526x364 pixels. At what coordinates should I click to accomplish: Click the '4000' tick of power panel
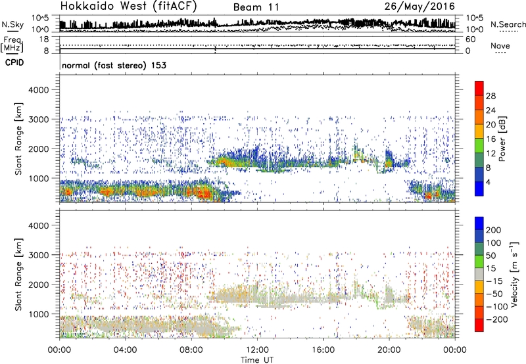coord(39,90)
